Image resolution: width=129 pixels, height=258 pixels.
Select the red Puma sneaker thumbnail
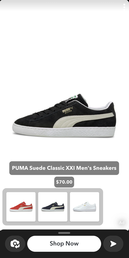point(21,207)
